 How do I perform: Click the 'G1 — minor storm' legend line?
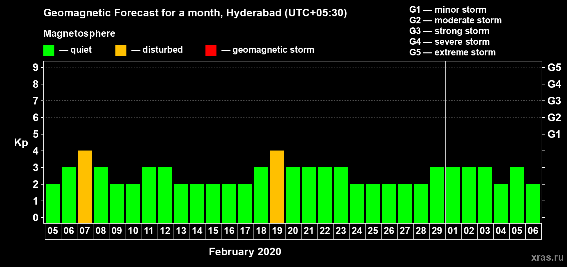[448, 10]
